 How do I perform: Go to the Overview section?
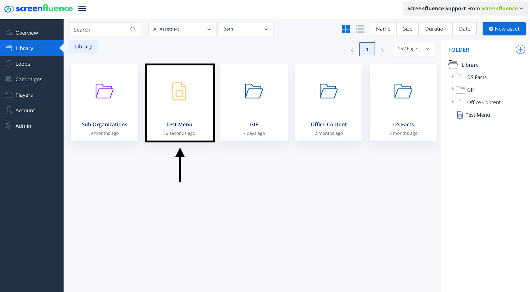click(32, 33)
